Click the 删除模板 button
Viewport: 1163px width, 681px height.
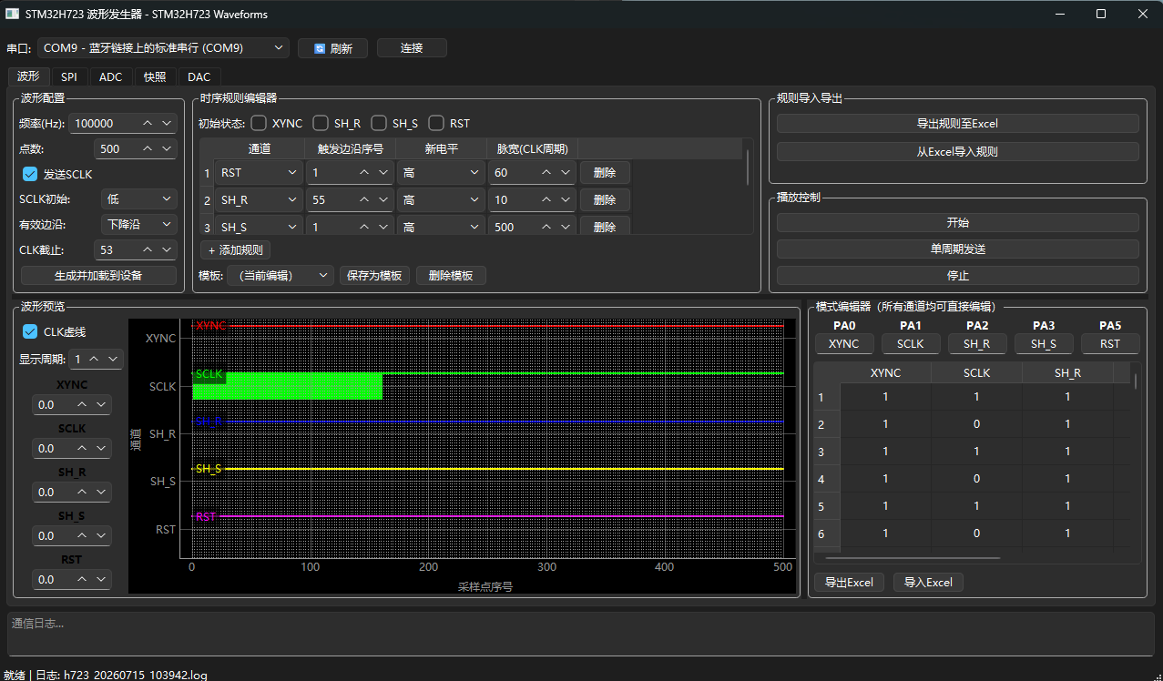(451, 275)
